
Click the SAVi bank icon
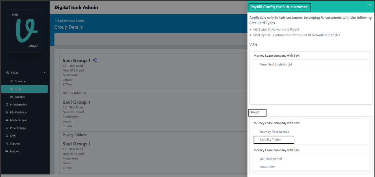[7, 136]
